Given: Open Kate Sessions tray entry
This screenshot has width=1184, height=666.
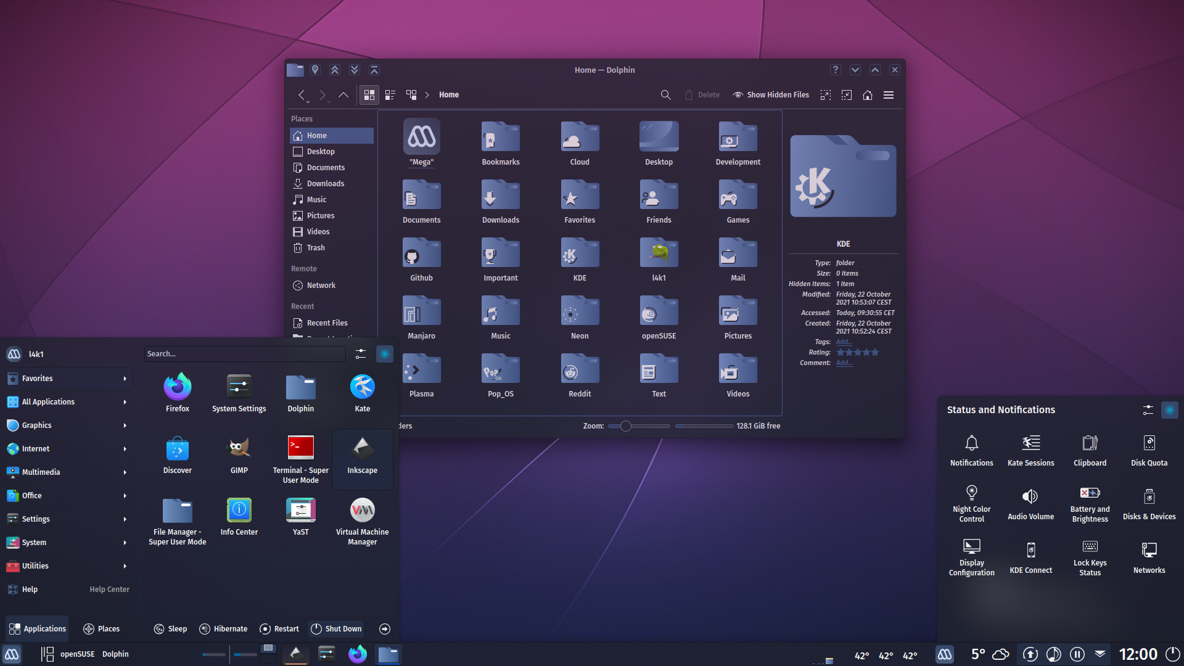Looking at the screenshot, I should [x=1031, y=450].
